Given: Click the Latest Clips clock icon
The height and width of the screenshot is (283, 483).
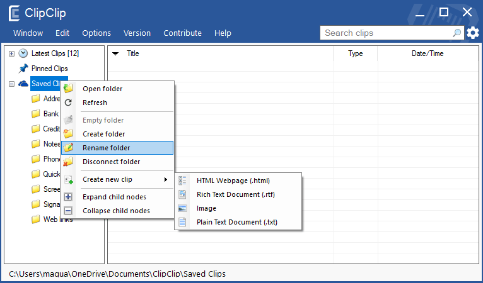Looking at the screenshot, I should tap(23, 53).
